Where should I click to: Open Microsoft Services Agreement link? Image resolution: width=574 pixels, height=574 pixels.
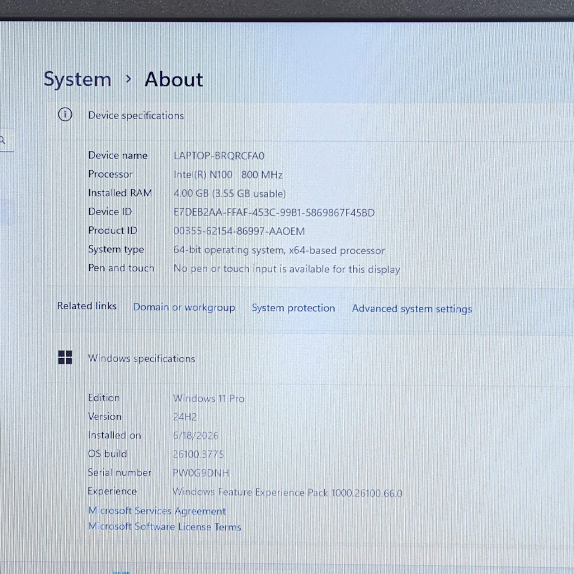157,511
